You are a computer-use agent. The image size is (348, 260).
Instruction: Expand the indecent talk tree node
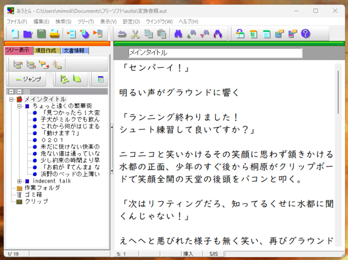[x=19, y=181]
